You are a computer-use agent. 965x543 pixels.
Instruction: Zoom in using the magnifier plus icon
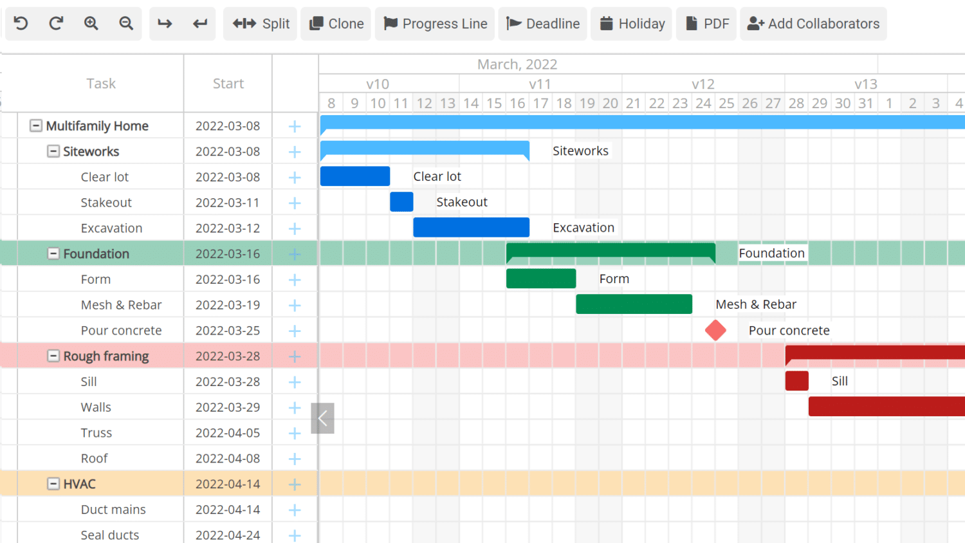coord(91,24)
